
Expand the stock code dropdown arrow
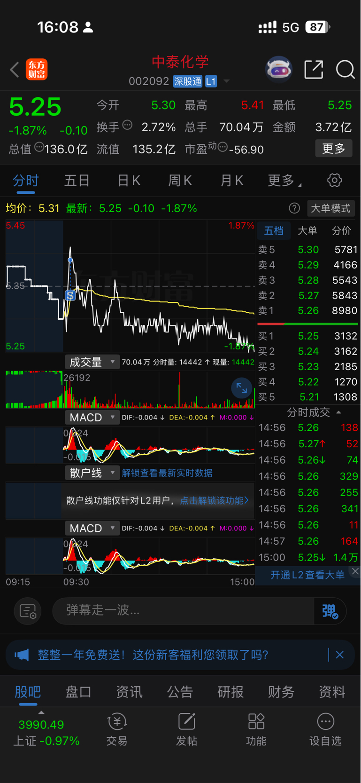coord(227,81)
